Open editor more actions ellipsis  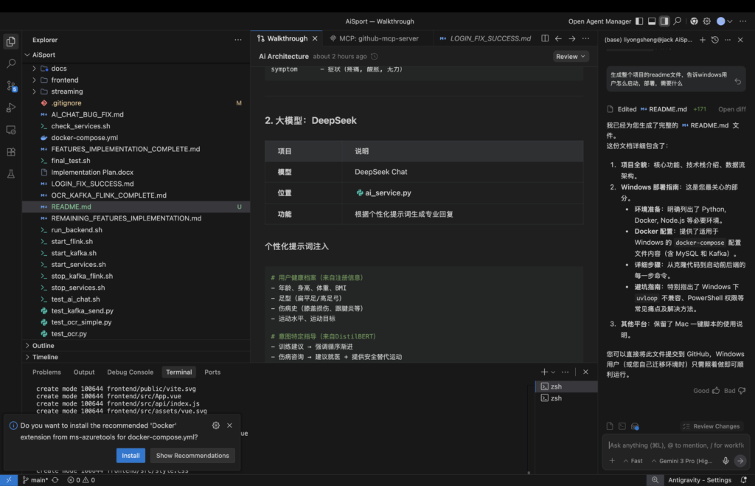point(585,38)
